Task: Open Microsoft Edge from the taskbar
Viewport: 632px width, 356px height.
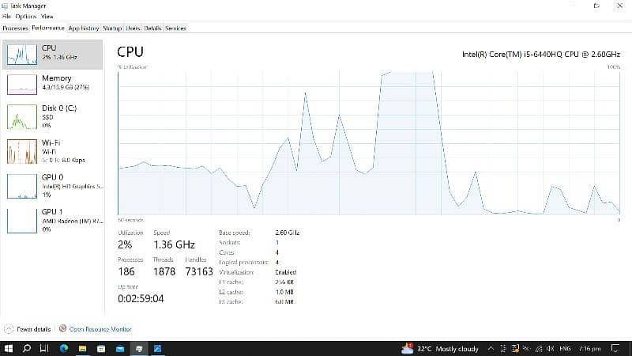Action: click(x=62, y=348)
